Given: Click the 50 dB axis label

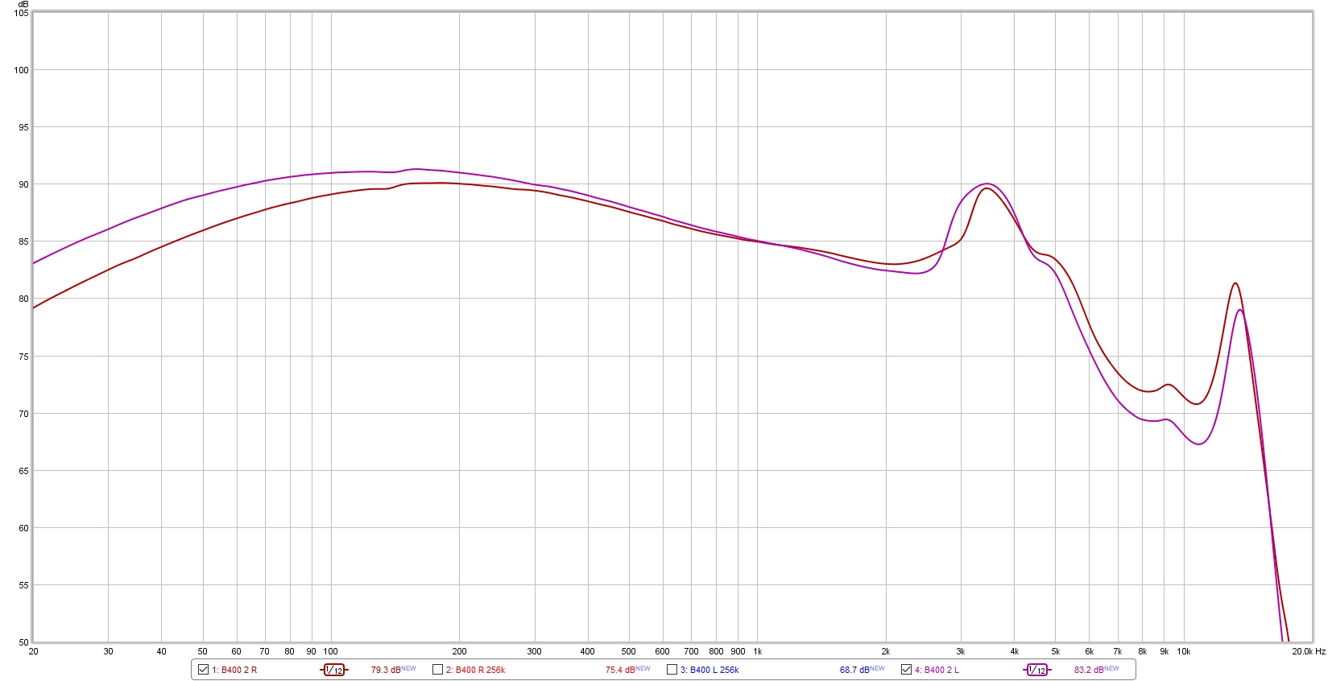Looking at the screenshot, I should click(23, 642).
